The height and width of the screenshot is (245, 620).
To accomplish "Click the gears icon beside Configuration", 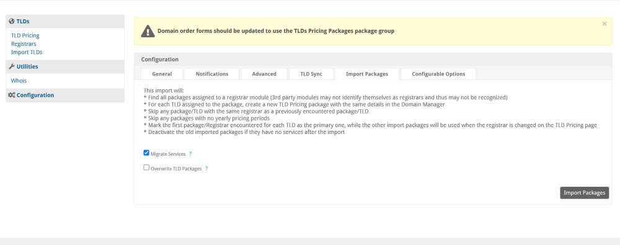I will coord(12,95).
